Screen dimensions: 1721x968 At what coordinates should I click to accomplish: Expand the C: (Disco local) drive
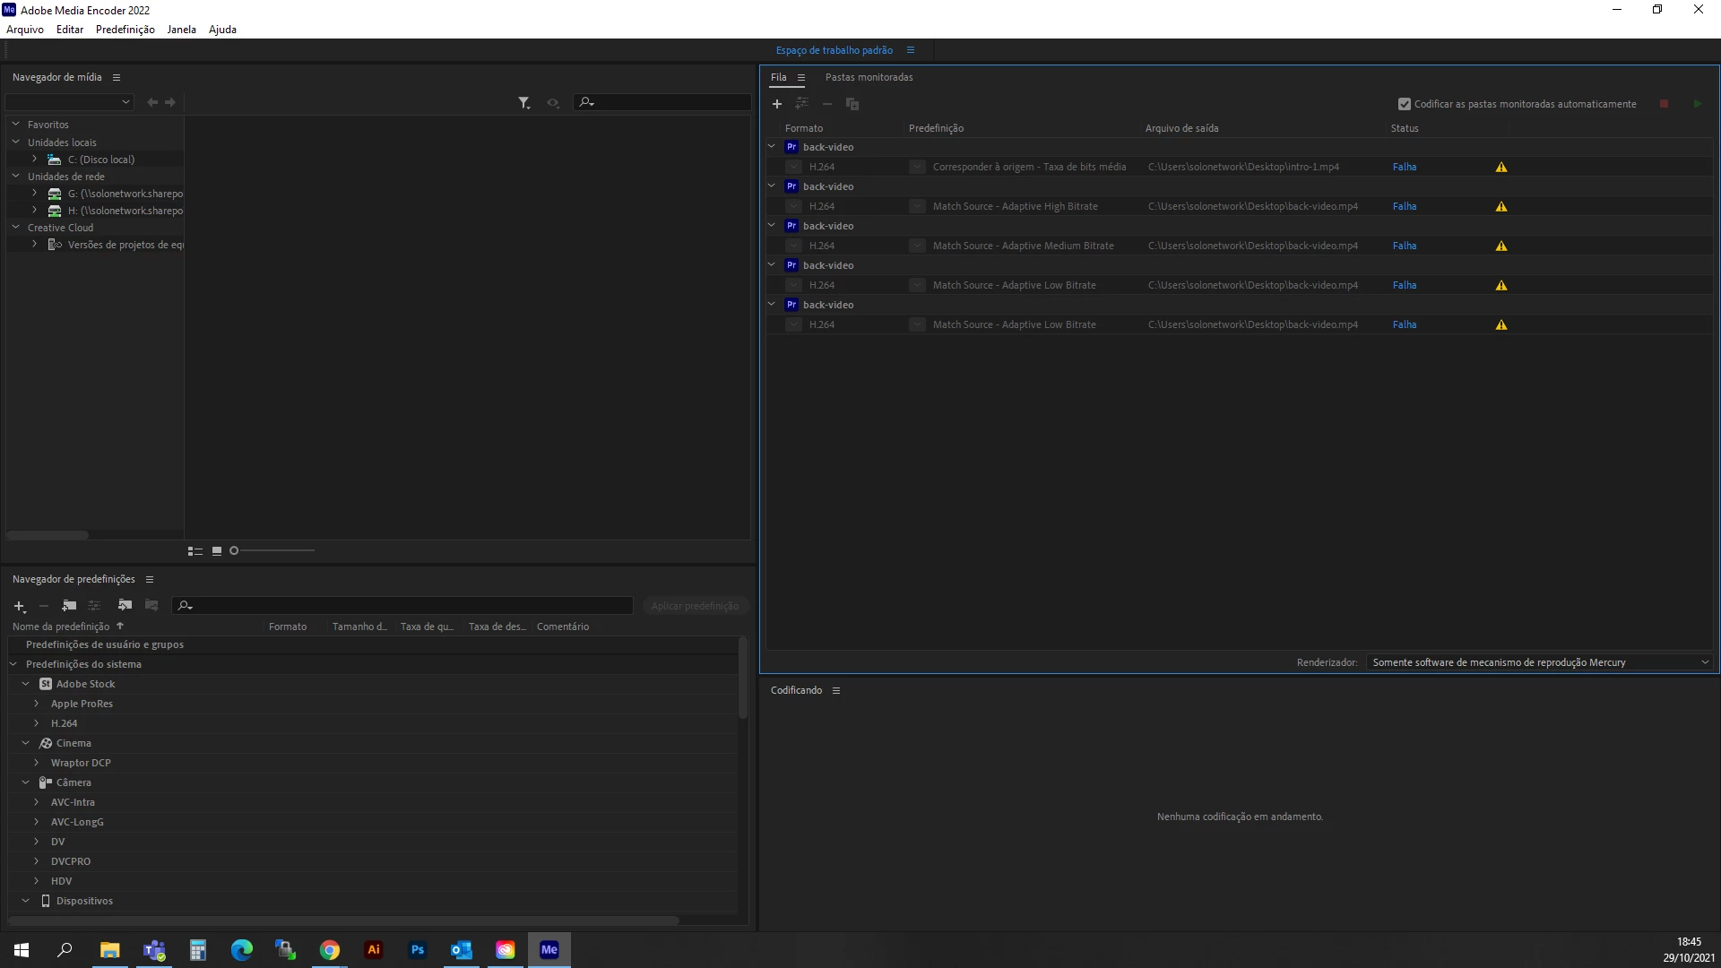35,159
